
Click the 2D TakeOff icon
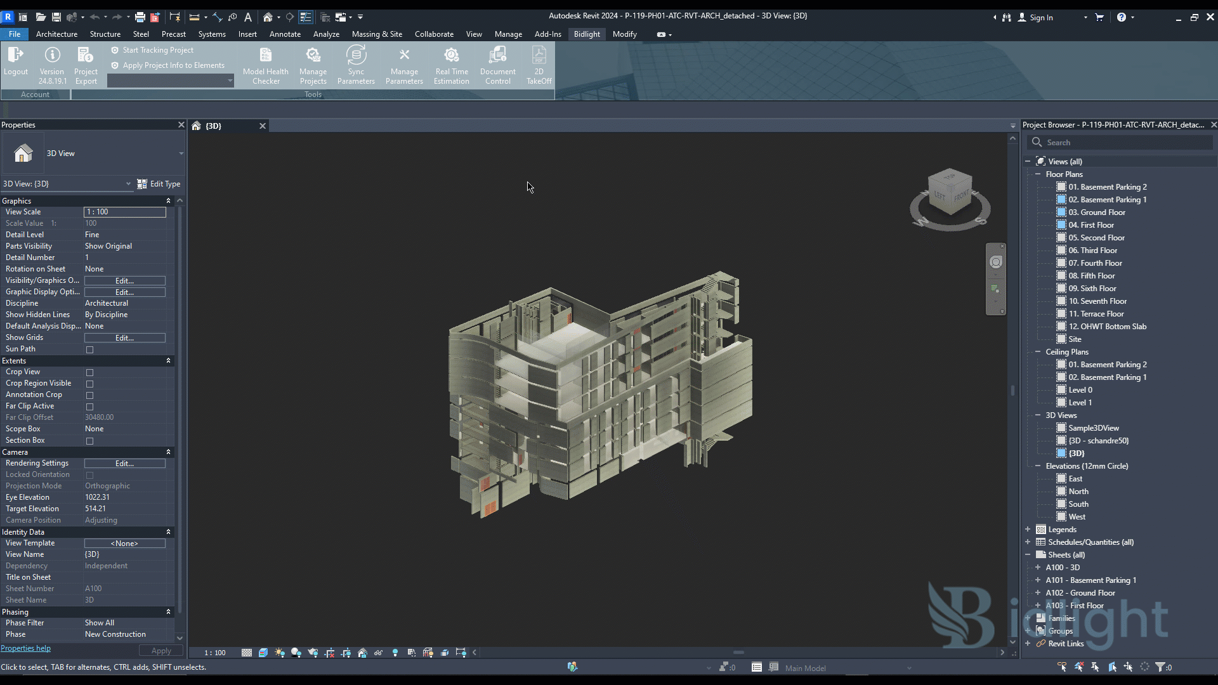tap(539, 65)
